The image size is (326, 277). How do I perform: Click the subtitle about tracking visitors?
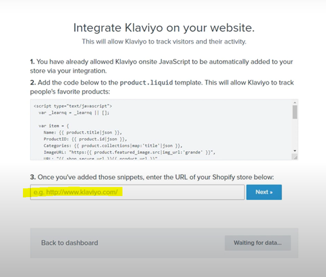tap(164, 42)
